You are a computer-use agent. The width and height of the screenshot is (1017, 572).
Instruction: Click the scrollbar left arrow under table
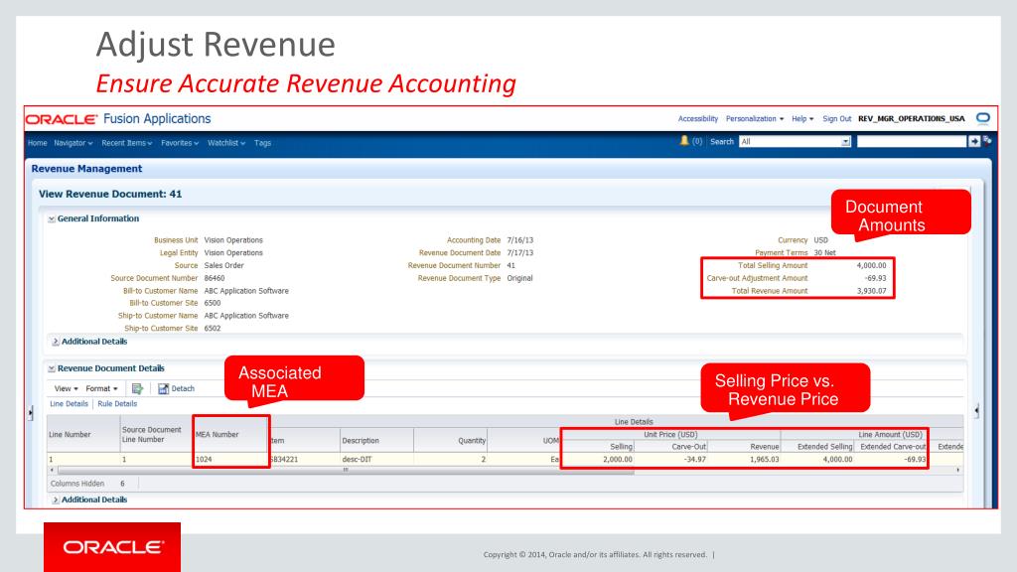(x=52, y=470)
